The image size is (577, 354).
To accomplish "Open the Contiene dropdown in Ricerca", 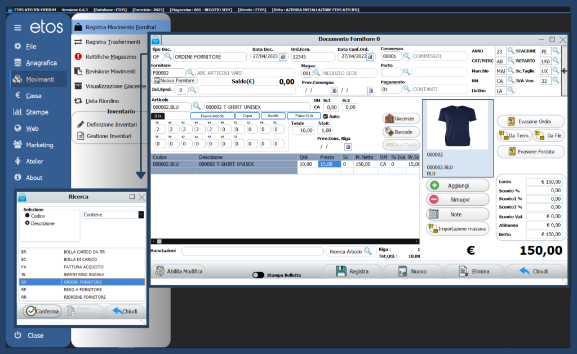I will [x=140, y=215].
